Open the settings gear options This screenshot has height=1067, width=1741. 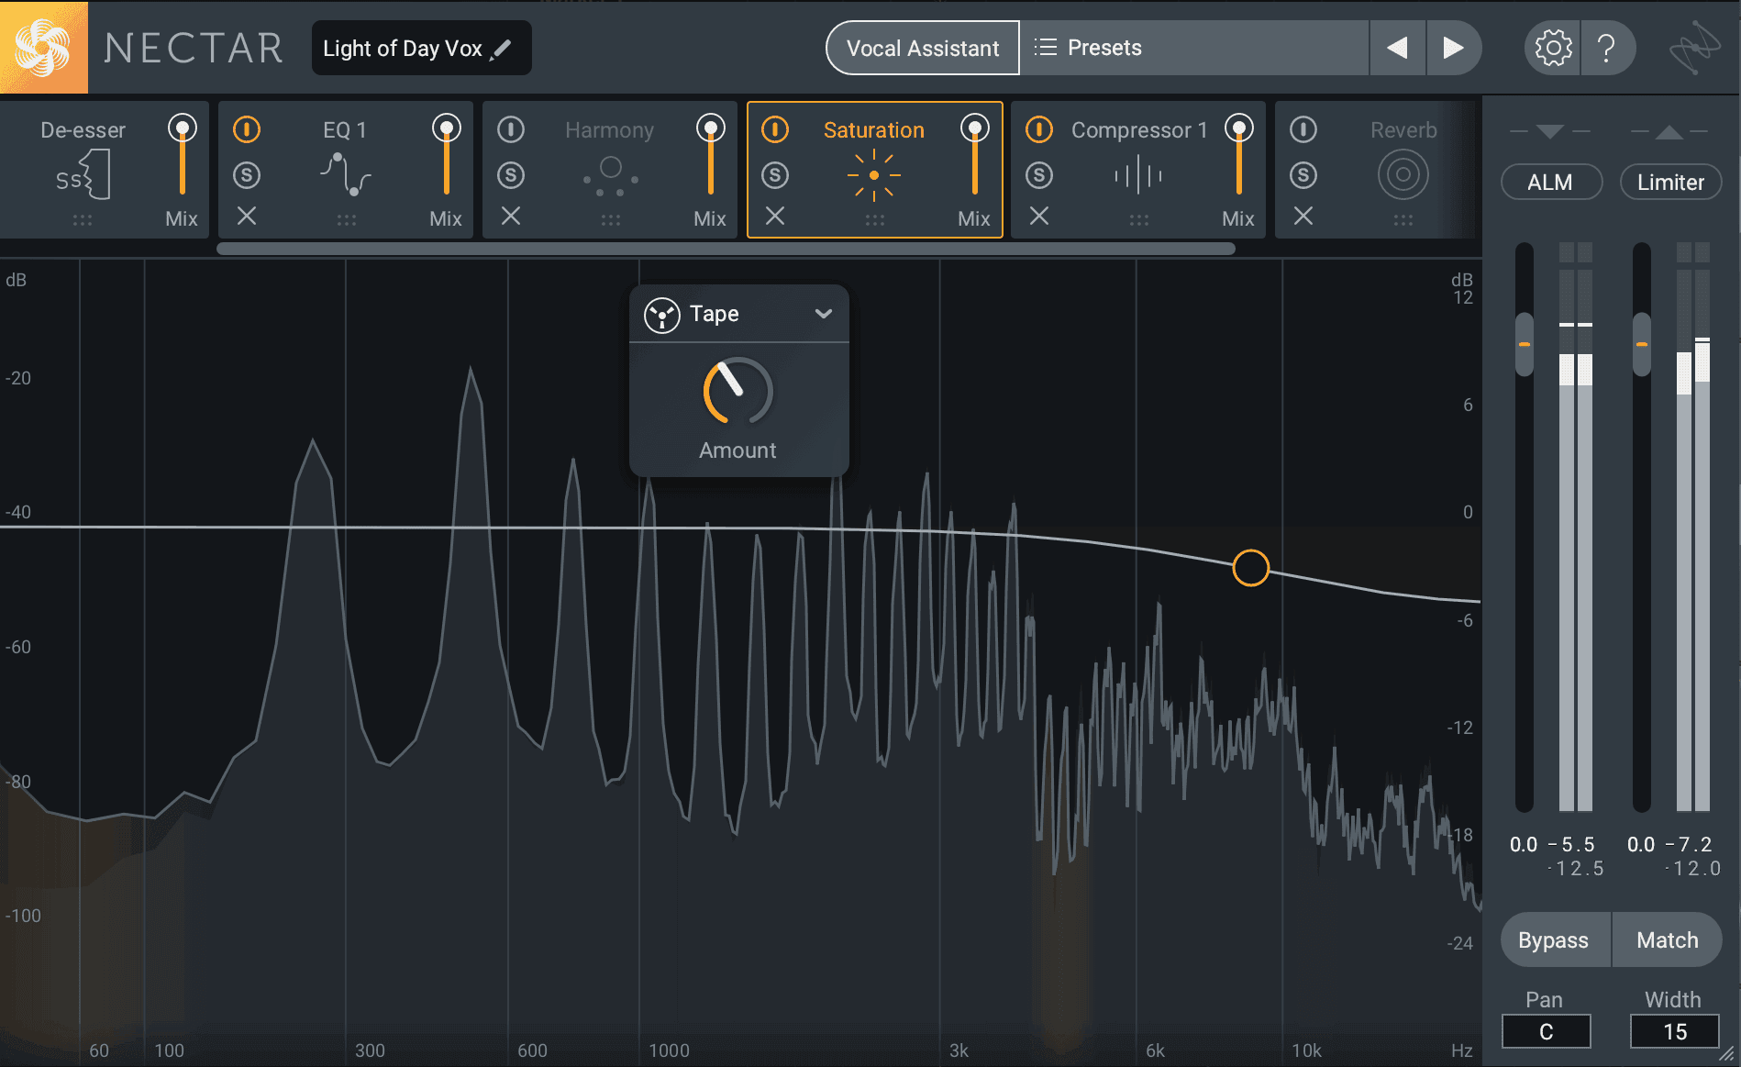click(1553, 48)
